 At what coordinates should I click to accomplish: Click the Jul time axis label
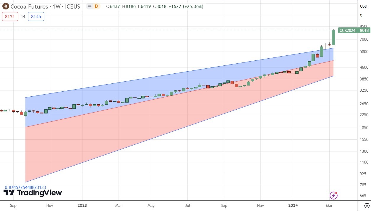187,205
